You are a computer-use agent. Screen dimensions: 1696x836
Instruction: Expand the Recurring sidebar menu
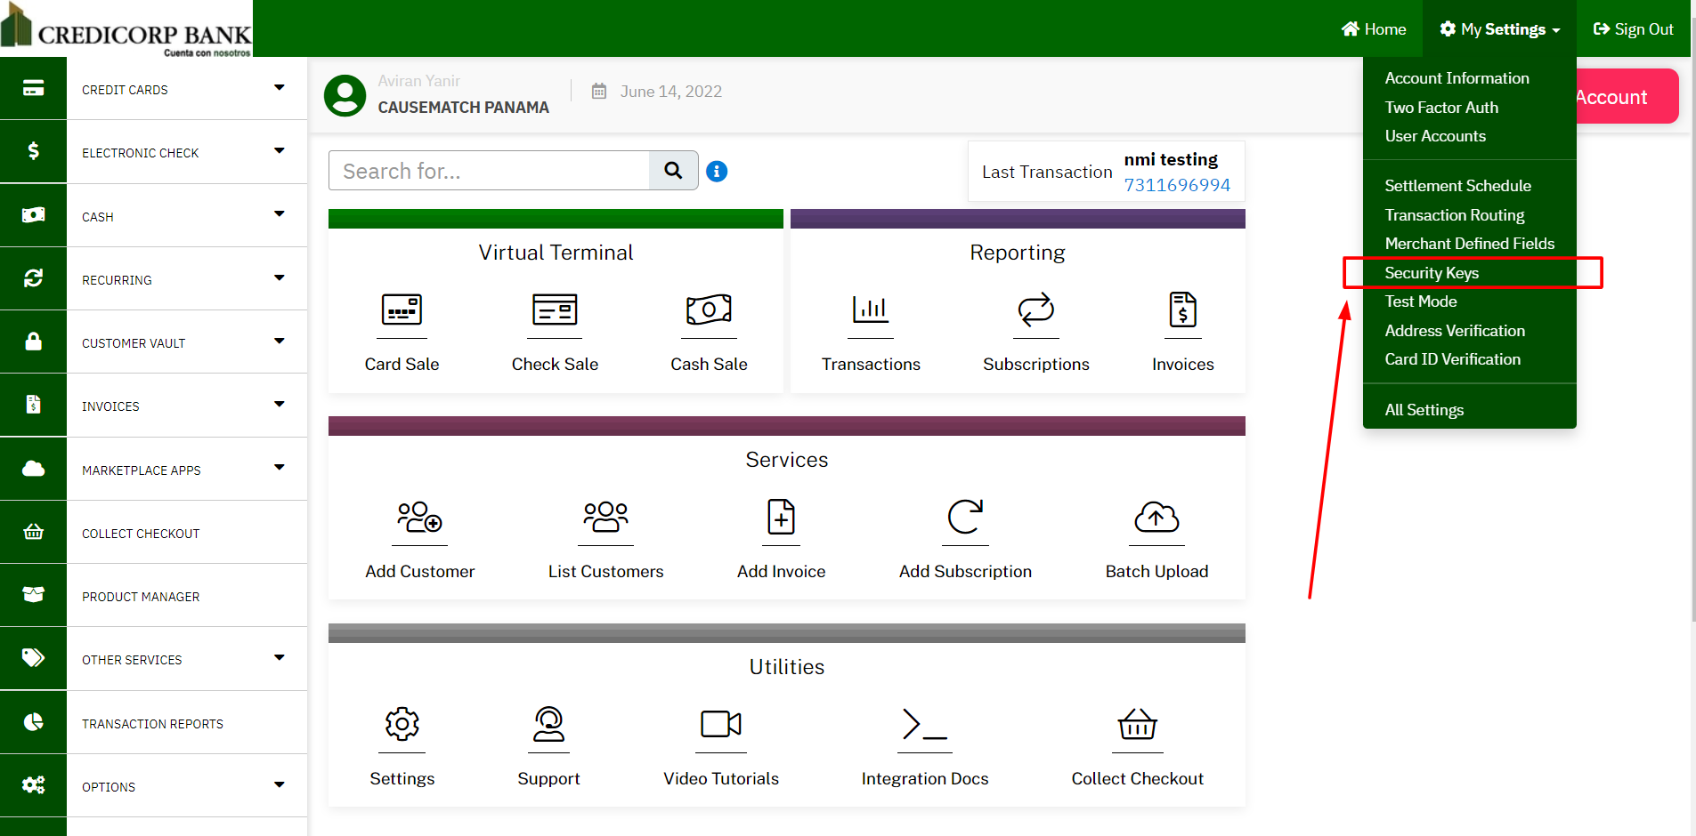point(280,277)
